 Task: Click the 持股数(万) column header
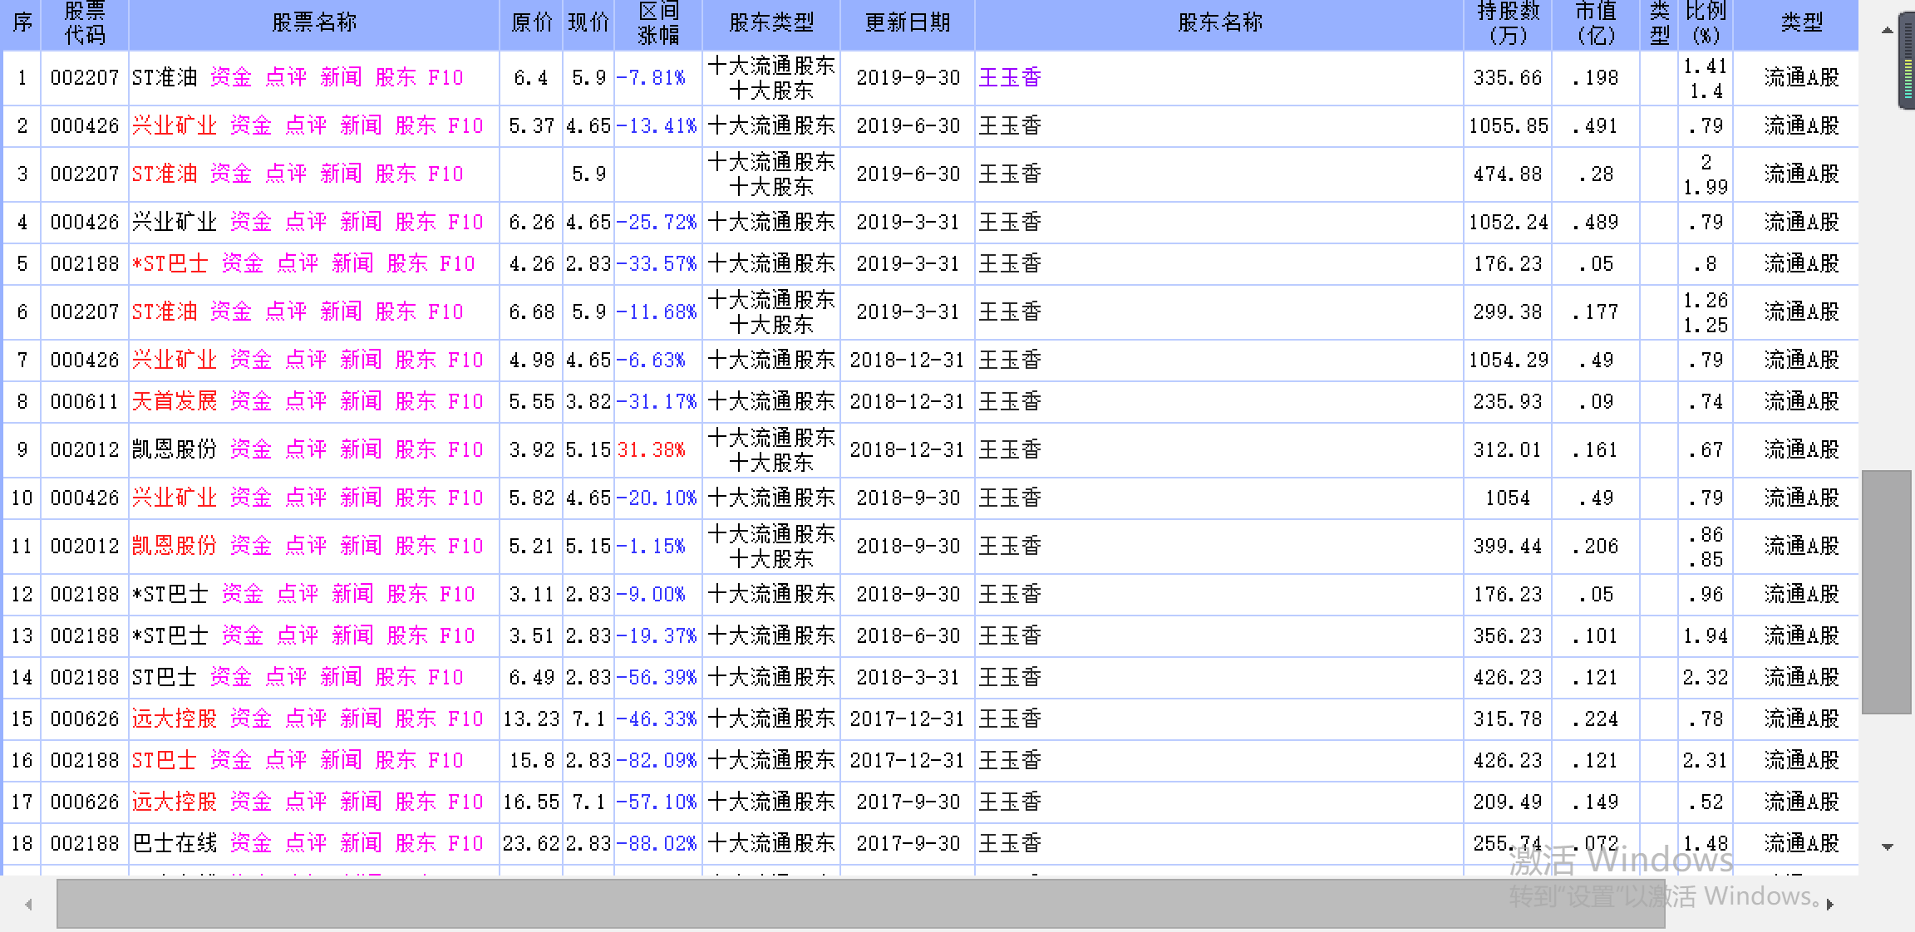tap(1507, 23)
